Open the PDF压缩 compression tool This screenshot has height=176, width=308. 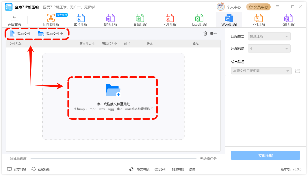pos(170,20)
